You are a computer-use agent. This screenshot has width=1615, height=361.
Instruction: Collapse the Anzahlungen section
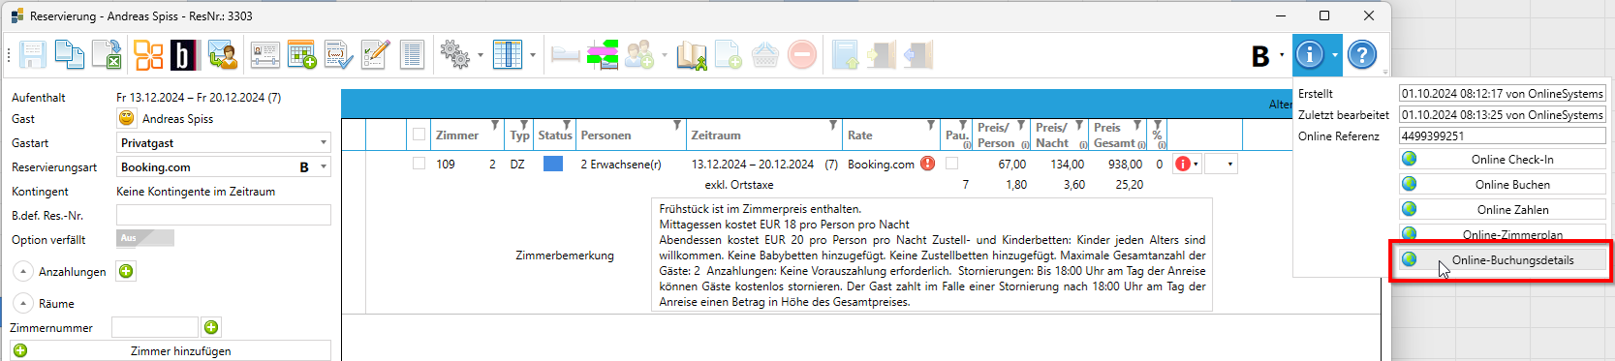pyautogui.click(x=23, y=272)
